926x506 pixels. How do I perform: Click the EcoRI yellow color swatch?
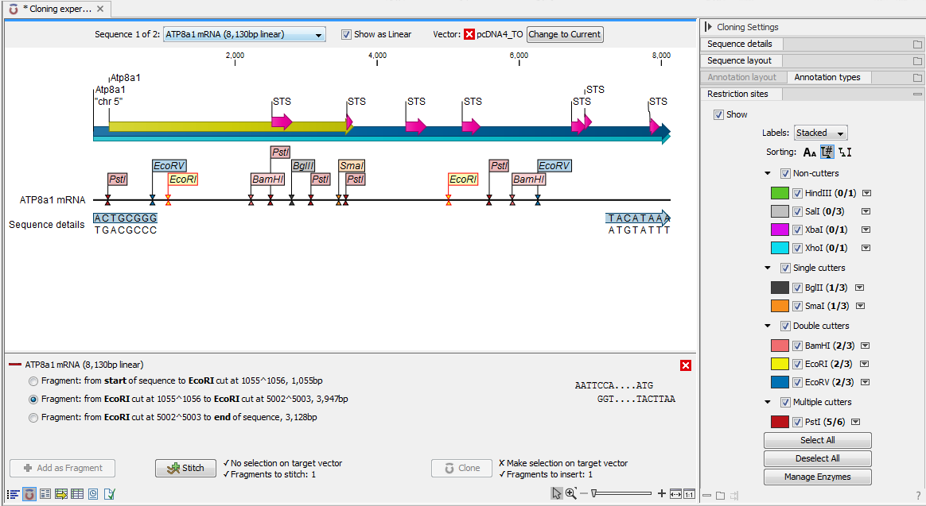(780, 364)
